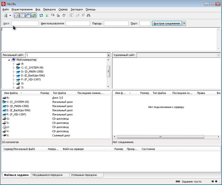Open the Помощь menu

(91, 10)
